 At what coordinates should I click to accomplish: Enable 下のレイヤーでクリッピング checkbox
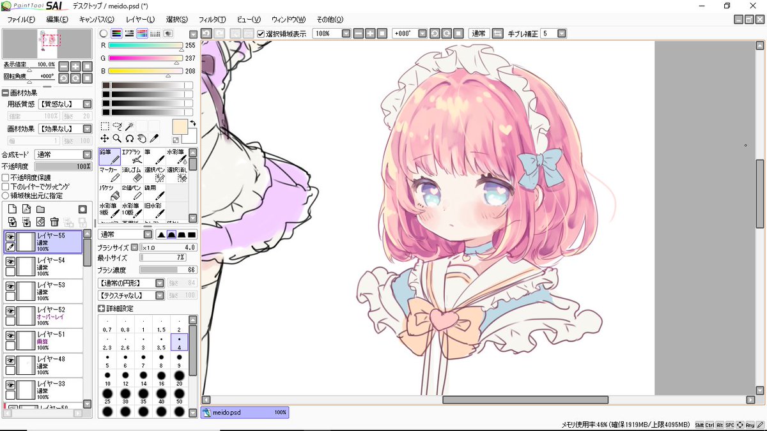pyautogui.click(x=5, y=186)
